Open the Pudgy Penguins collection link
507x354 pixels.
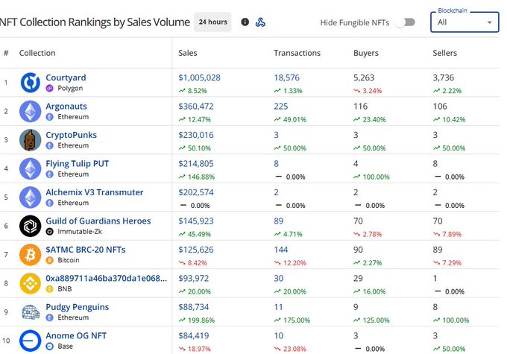point(78,307)
